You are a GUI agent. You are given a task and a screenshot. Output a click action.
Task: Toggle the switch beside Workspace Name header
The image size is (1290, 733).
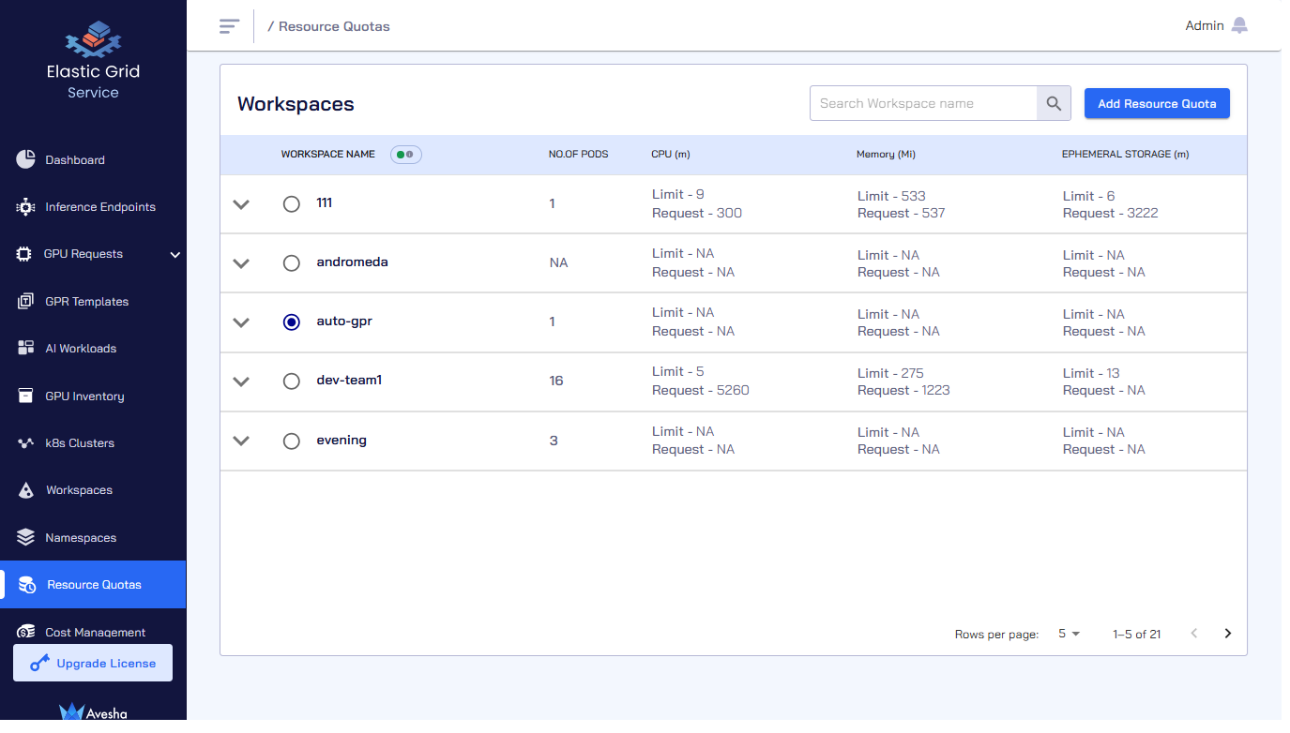(x=406, y=154)
